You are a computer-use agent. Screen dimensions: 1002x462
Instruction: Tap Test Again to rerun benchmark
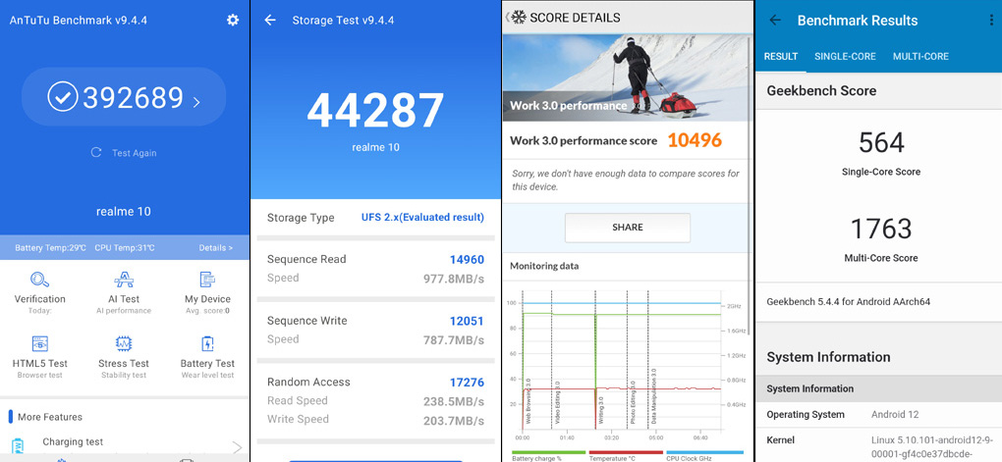[124, 153]
